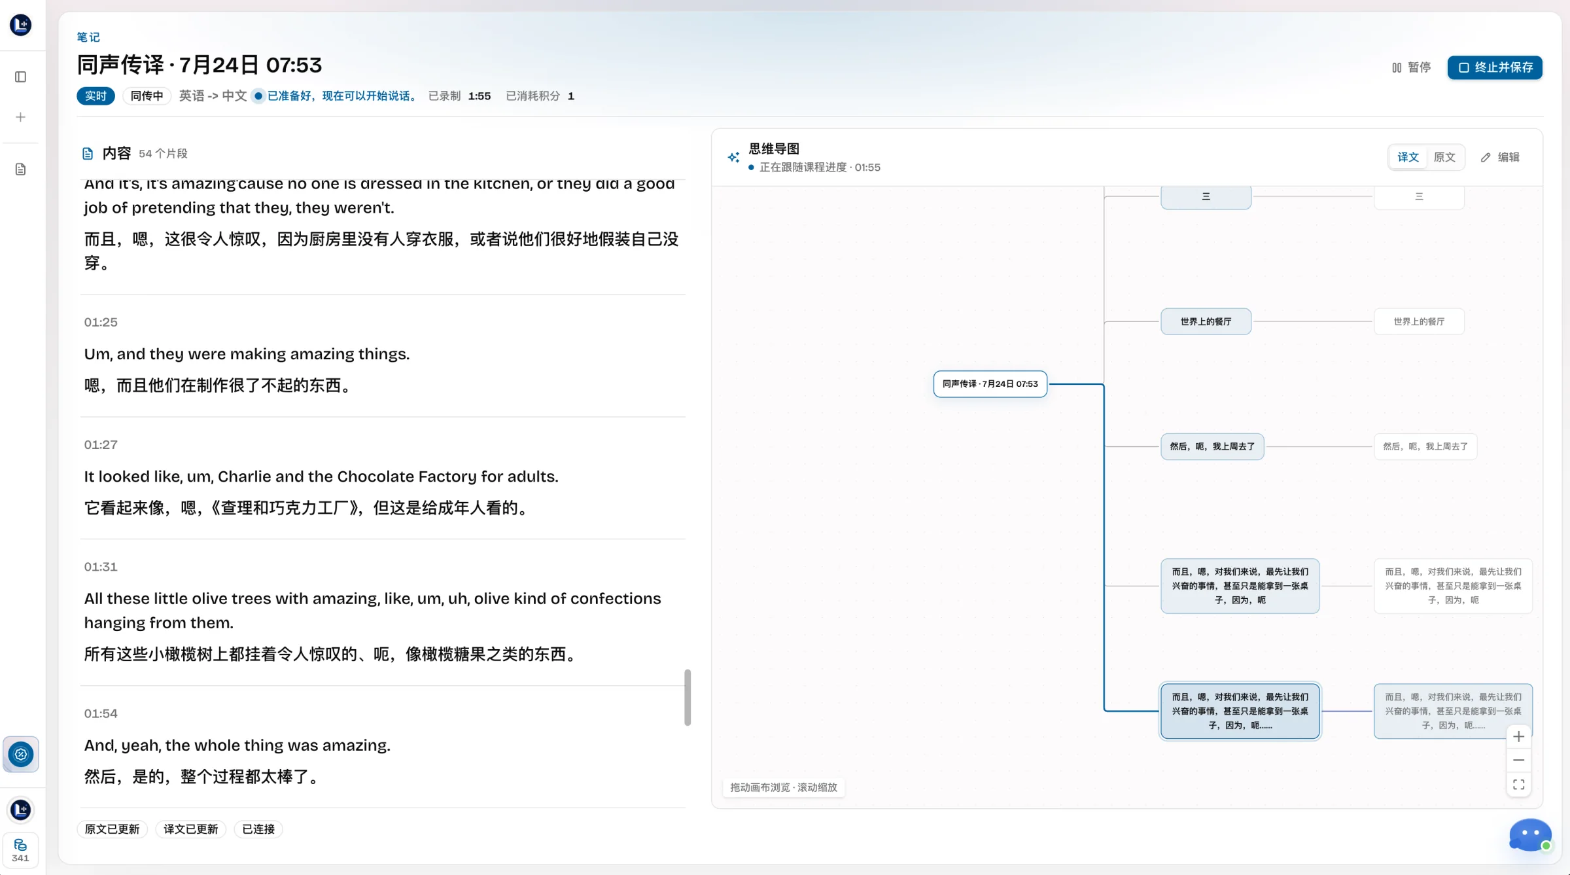
Task: Open the chat assistant bubble
Action: [1531, 836]
